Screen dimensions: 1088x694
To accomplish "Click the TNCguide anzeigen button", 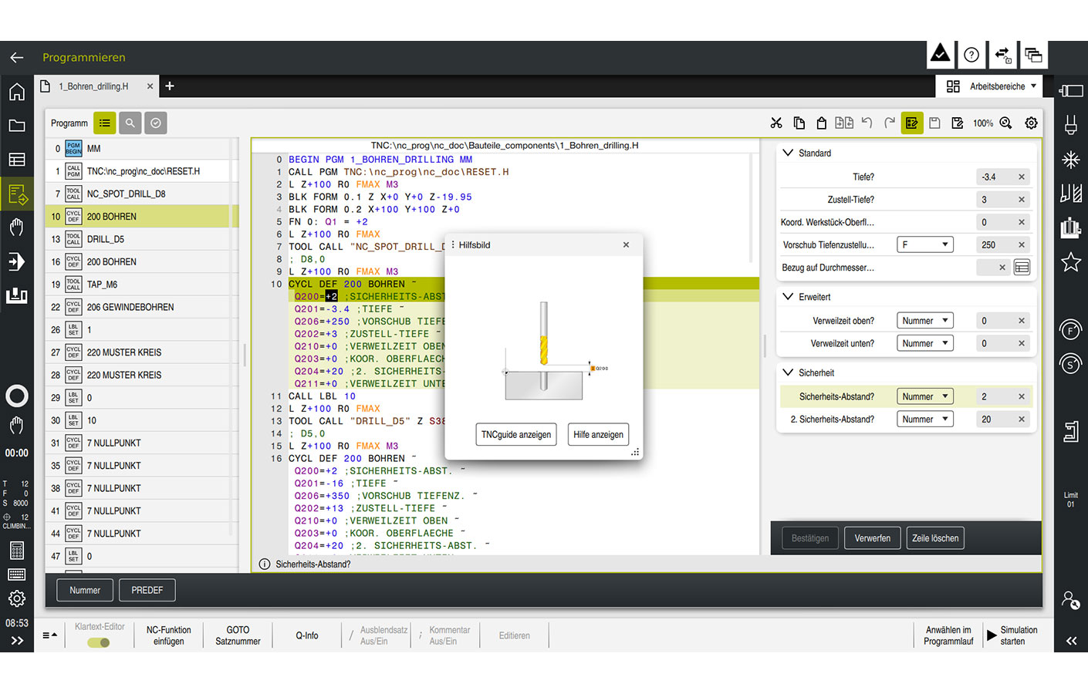I will tap(516, 434).
